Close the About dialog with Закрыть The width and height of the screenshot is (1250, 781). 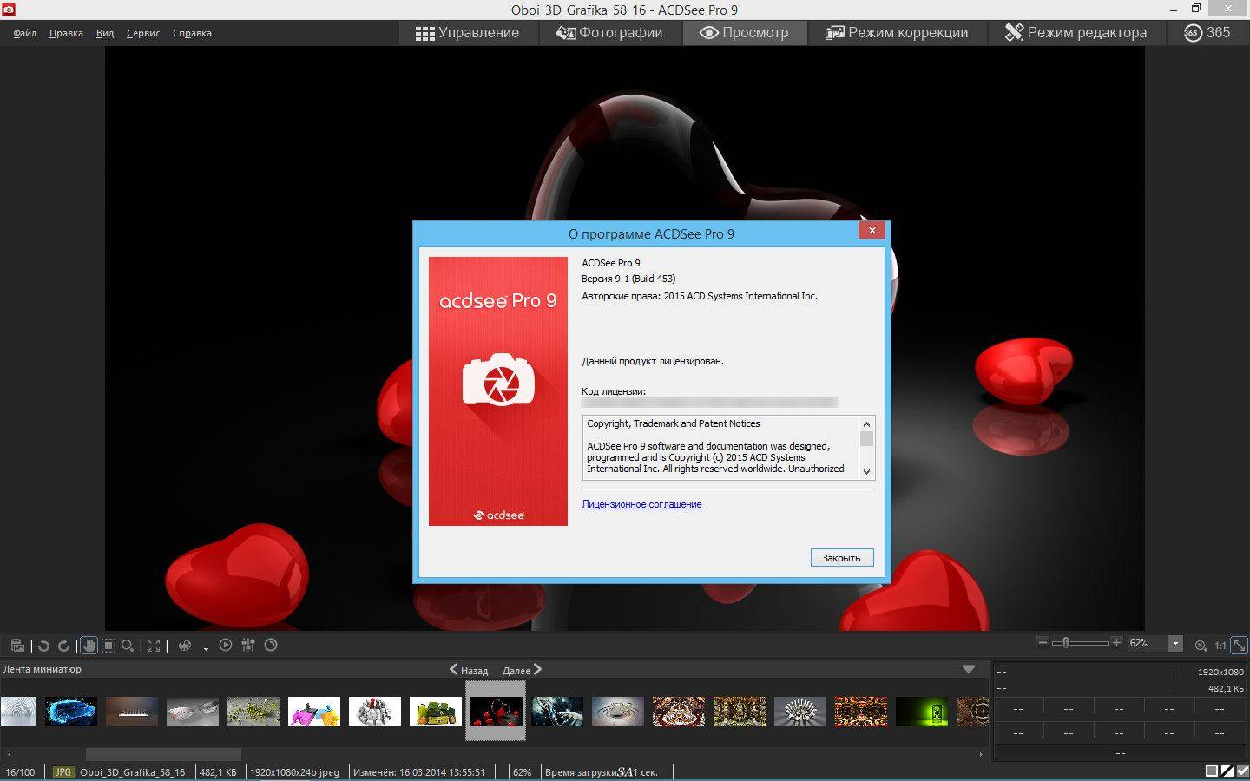pyautogui.click(x=841, y=558)
